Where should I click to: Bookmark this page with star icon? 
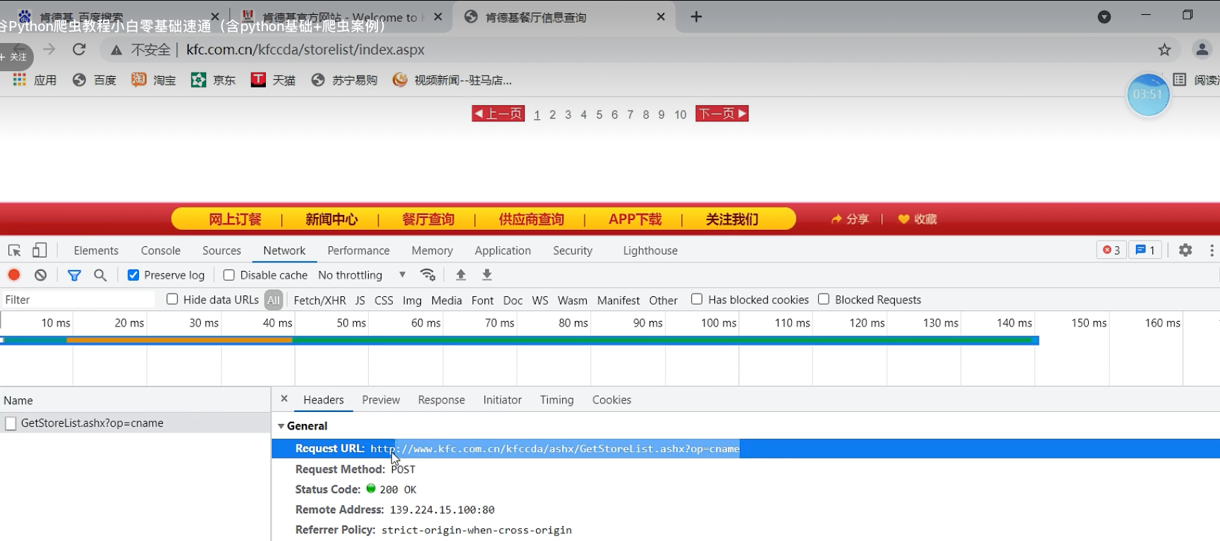(x=1164, y=49)
